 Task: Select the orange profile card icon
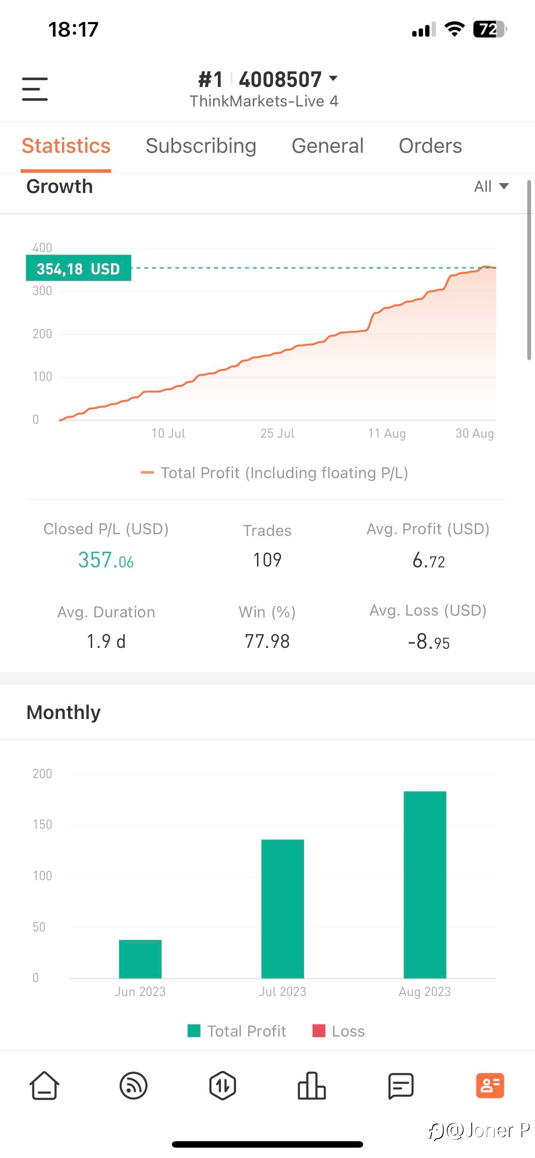(x=490, y=1086)
